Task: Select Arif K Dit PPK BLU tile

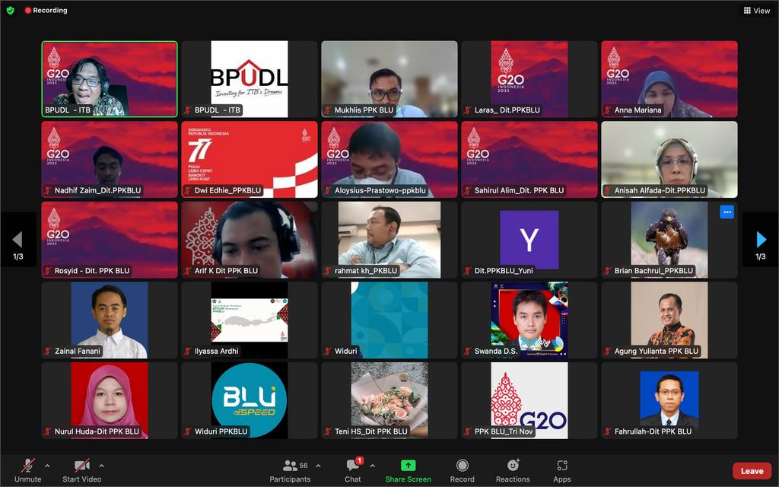Action: pos(250,240)
